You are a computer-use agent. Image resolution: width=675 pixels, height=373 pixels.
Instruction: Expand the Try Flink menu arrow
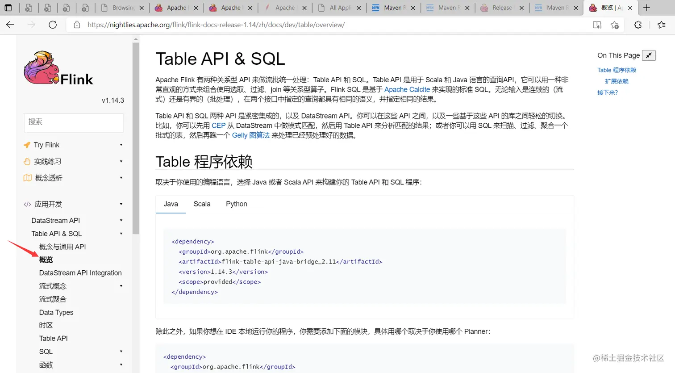(121, 145)
